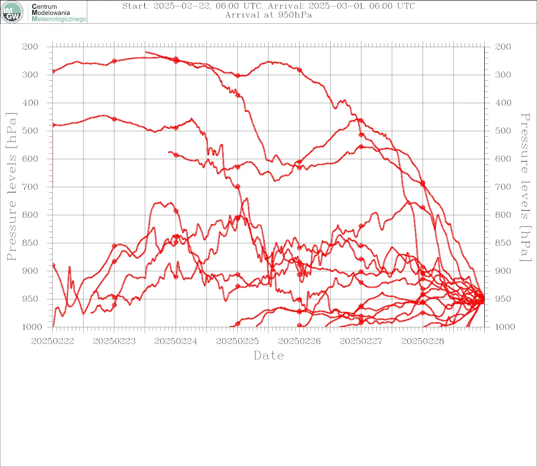Click trajectory marker near 460 hPa on 20250223
Viewport: 537px width, 467px height.
pos(114,119)
